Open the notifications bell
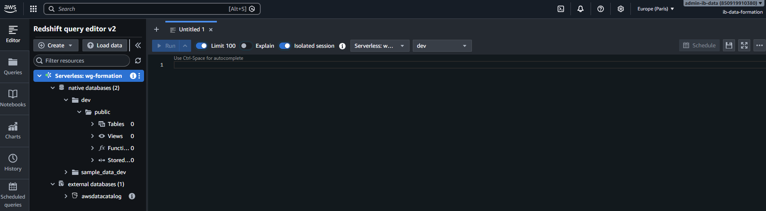The image size is (766, 211). (x=581, y=9)
